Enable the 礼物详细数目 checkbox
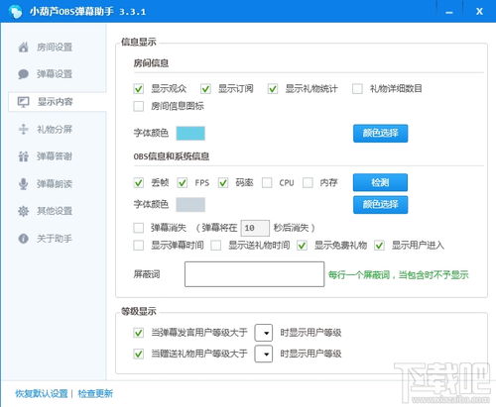The width and height of the screenshot is (496, 407). (357, 89)
